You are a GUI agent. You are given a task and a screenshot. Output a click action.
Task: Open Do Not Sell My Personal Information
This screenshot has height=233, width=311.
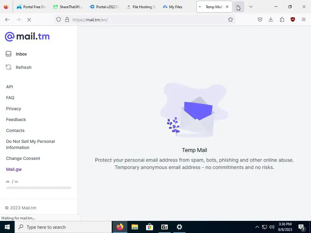pyautogui.click(x=30, y=144)
